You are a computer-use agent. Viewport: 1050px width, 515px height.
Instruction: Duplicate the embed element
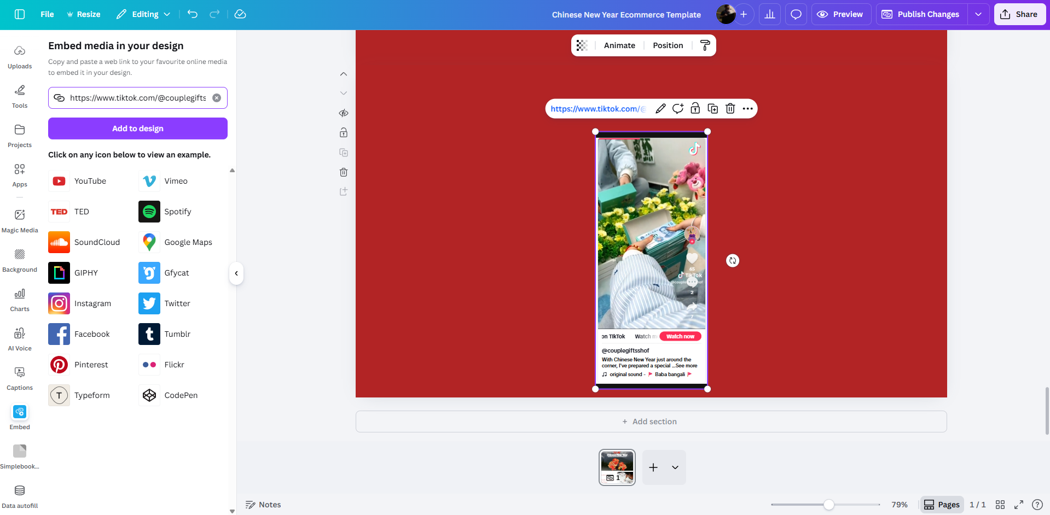[712, 108]
